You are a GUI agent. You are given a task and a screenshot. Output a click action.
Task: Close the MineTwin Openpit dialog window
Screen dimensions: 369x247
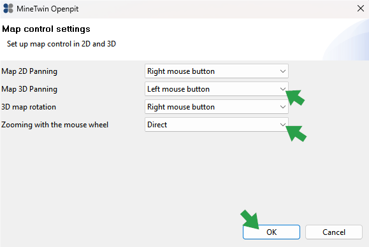[361, 8]
